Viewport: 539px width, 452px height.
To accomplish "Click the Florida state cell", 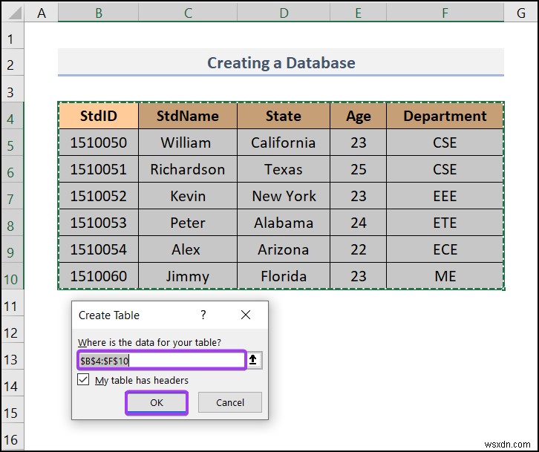I will [284, 276].
